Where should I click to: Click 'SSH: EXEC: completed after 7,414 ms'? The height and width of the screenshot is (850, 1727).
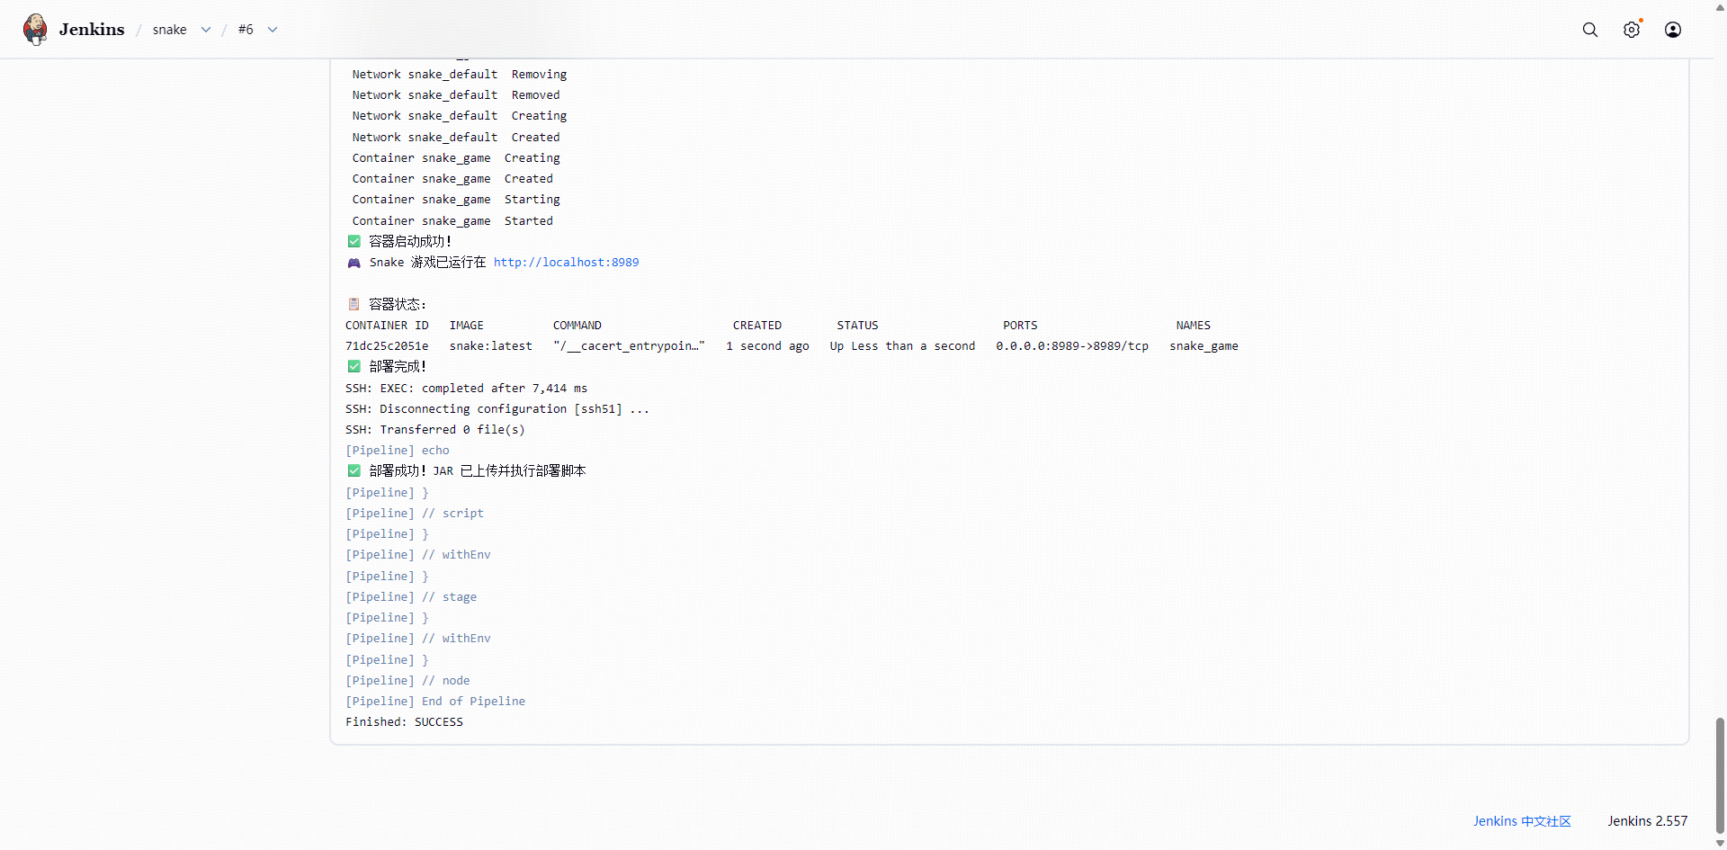(x=466, y=389)
